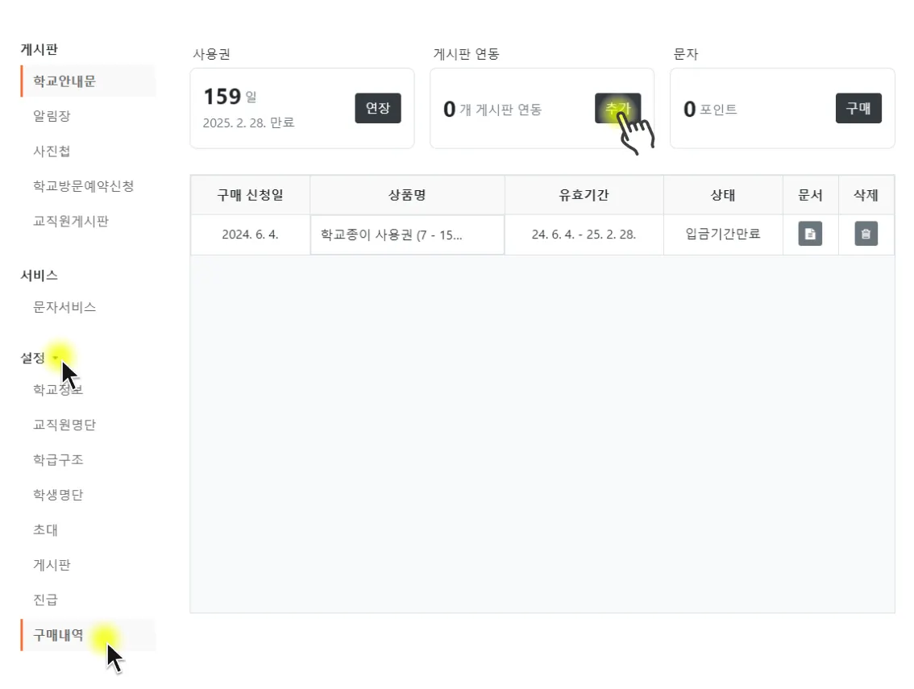The height and width of the screenshot is (689, 914).
Task: Buy SMS points with the 구매 button
Action: coord(858,108)
